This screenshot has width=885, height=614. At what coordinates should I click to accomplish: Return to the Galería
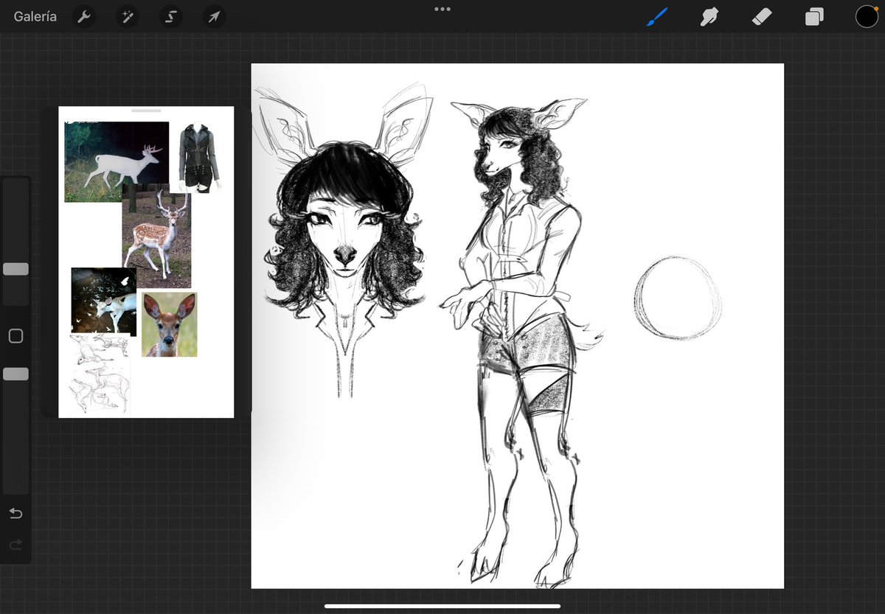pos(34,16)
